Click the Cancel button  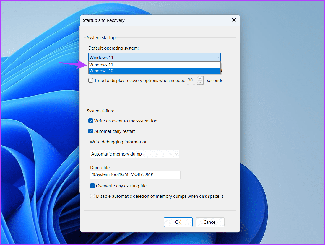[210, 222]
